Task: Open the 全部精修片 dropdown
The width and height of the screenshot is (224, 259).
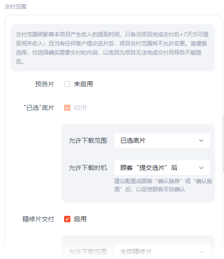Action: pyautogui.click(x=162, y=252)
